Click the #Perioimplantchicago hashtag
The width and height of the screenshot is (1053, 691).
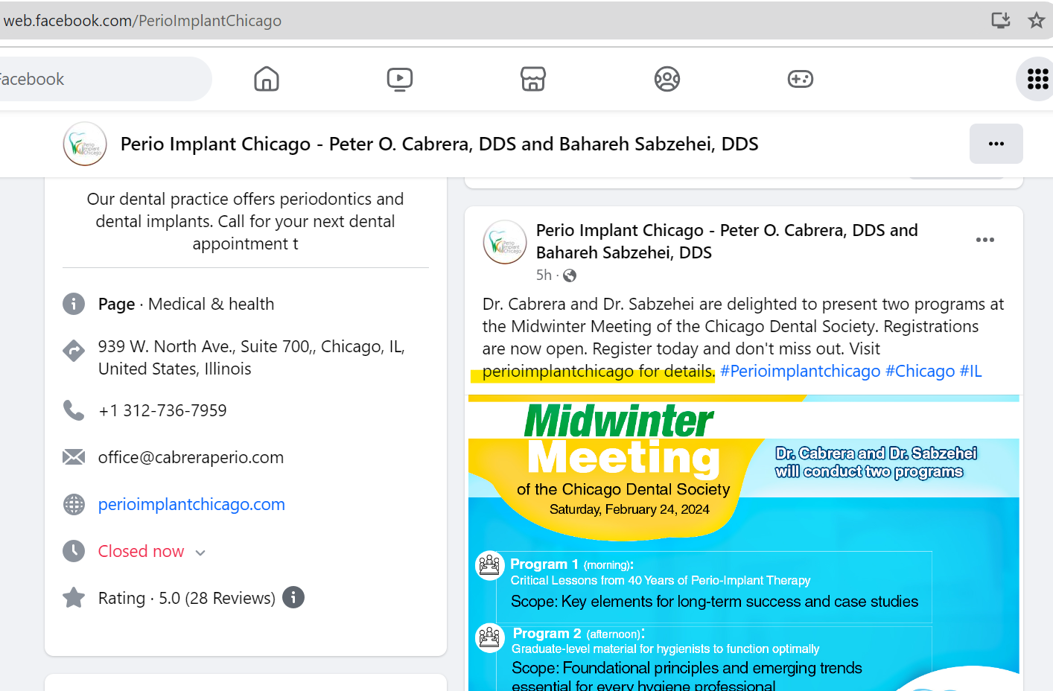(x=800, y=371)
